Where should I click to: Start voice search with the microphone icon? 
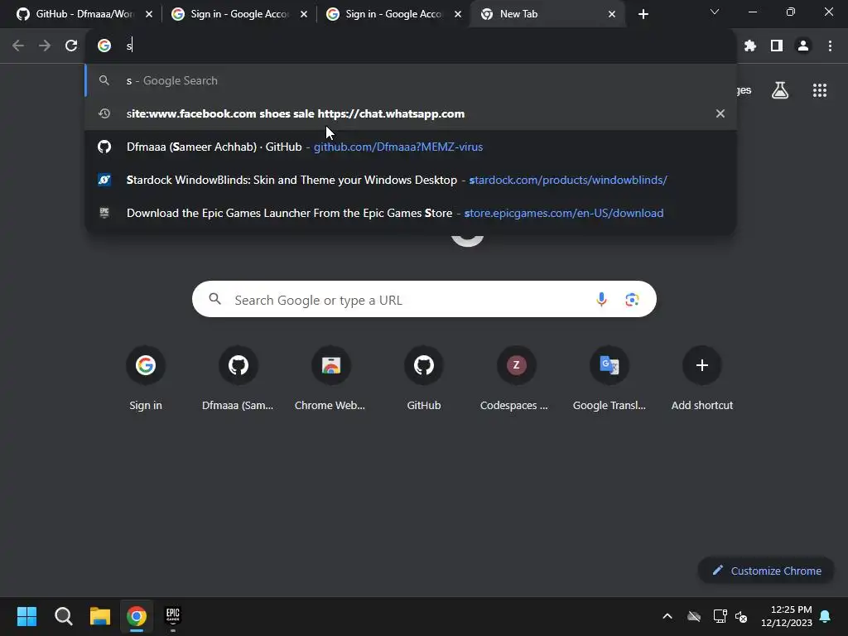tap(601, 299)
